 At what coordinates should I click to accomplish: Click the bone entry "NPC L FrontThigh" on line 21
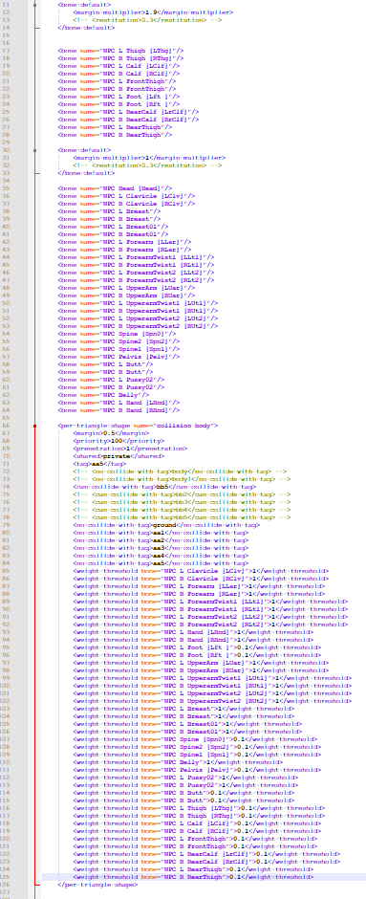(x=117, y=81)
